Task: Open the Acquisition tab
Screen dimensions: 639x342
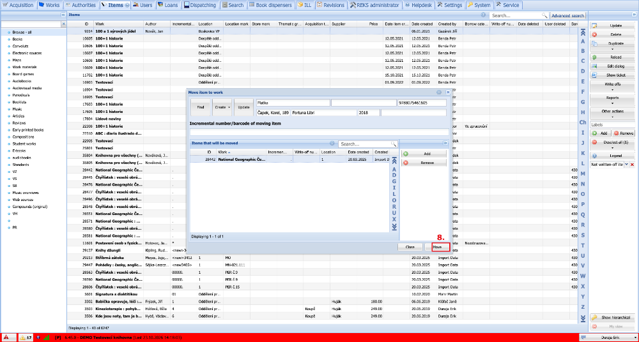Action: (19, 5)
